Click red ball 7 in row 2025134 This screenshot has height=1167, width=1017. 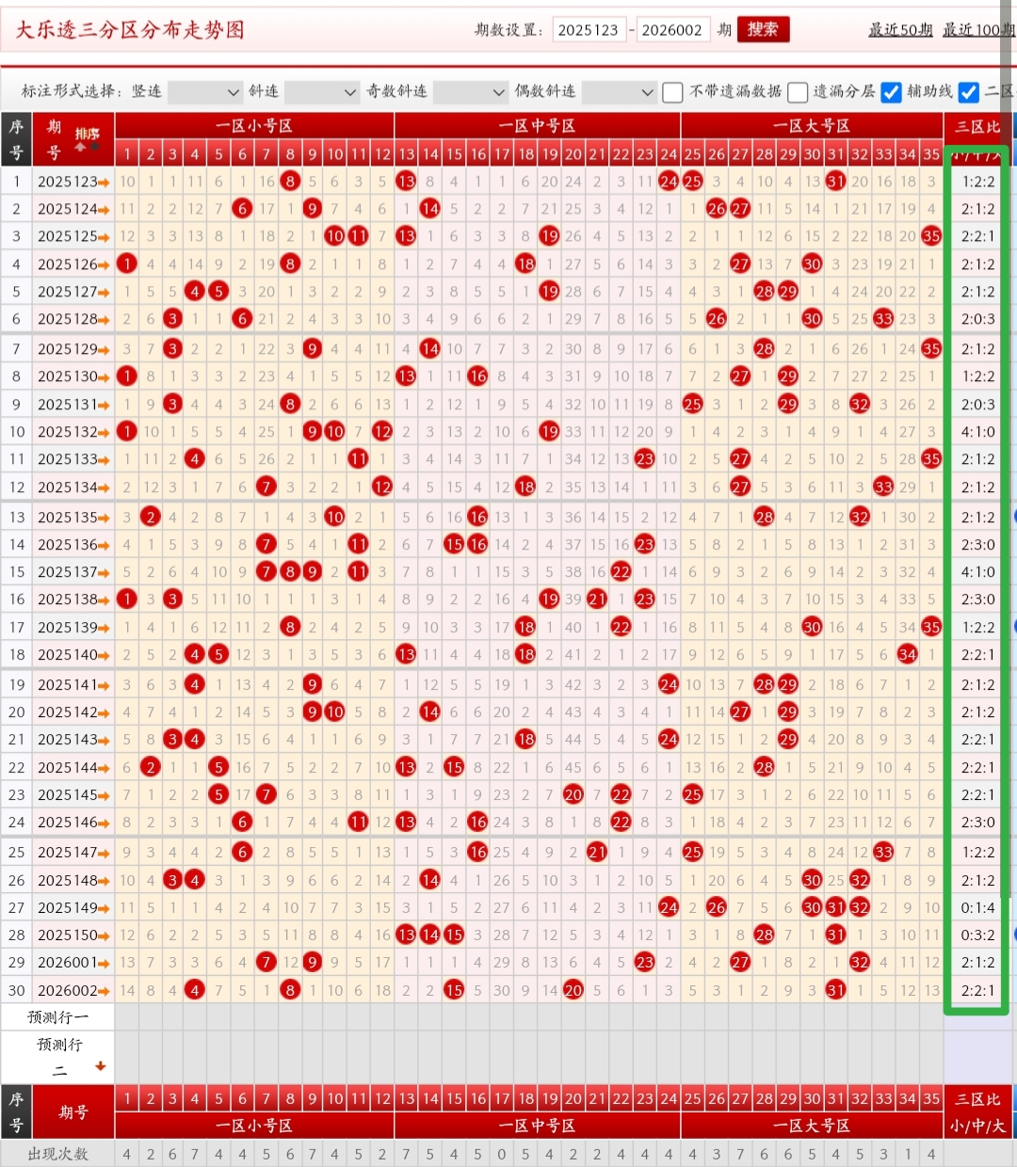point(266,488)
